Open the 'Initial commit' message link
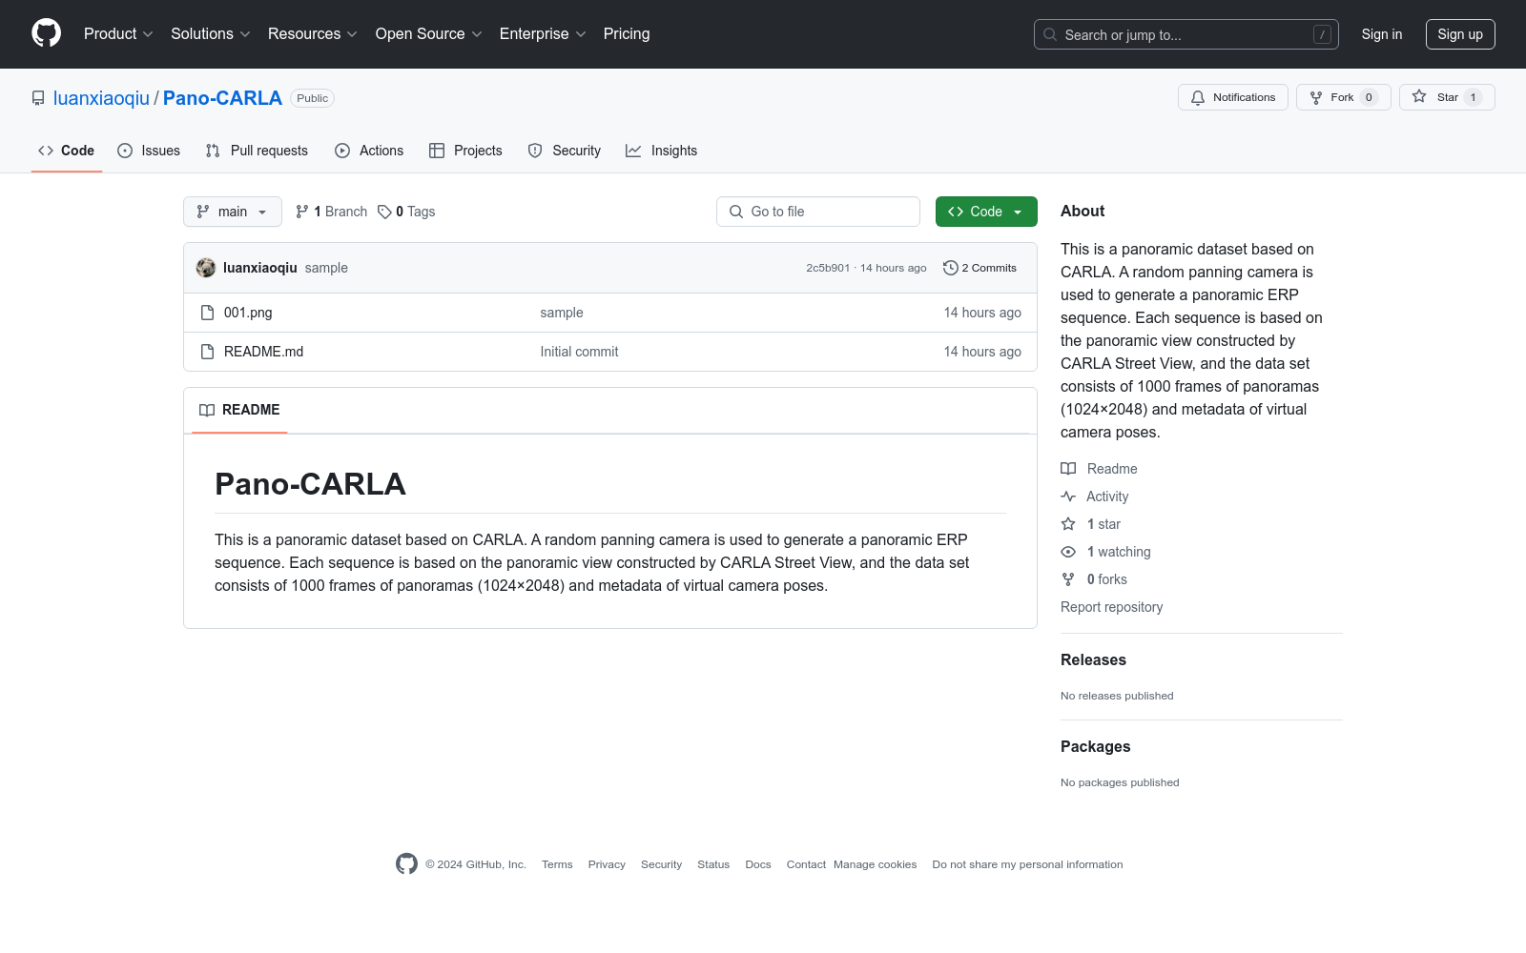 click(579, 352)
